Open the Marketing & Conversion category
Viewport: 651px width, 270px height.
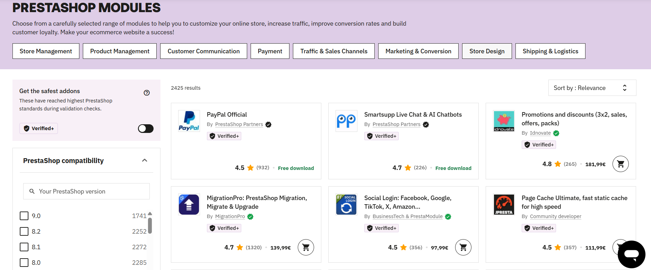coord(418,51)
